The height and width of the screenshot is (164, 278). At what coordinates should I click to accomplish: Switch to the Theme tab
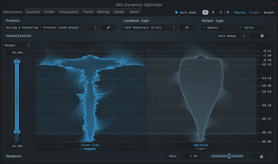(x=88, y=12)
